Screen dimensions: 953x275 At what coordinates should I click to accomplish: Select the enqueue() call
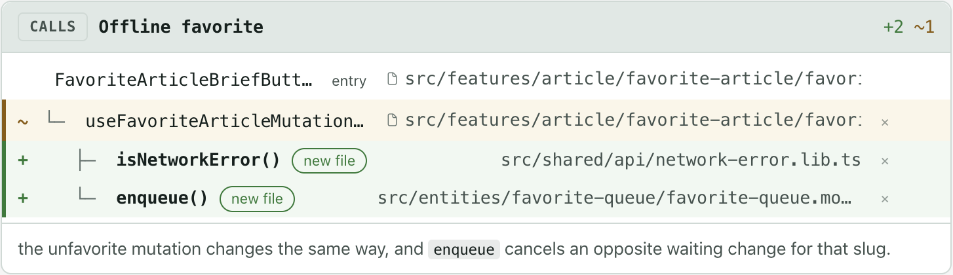(162, 199)
